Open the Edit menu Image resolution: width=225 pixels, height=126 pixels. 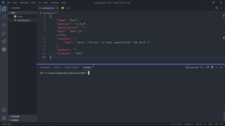click(15, 2)
